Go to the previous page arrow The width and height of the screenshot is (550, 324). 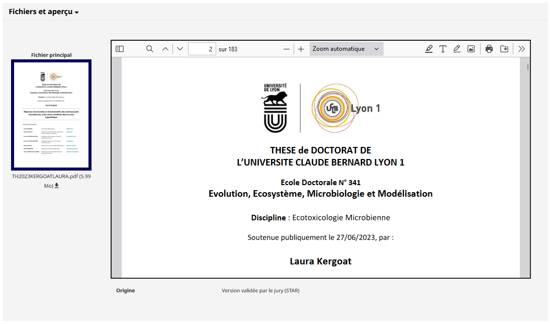[x=165, y=49]
